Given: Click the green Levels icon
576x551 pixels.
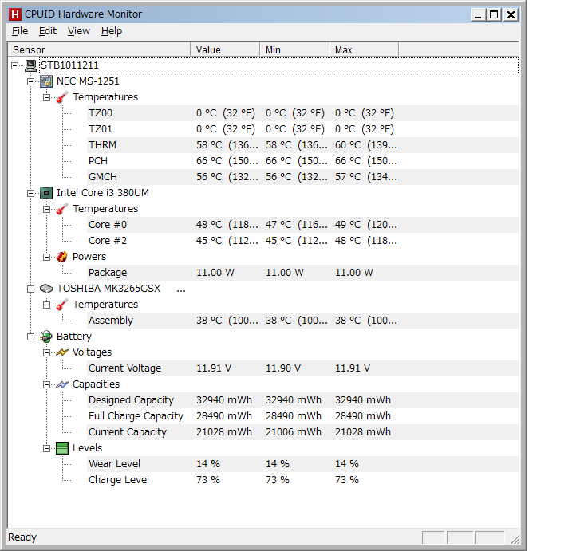Looking at the screenshot, I should coord(62,448).
